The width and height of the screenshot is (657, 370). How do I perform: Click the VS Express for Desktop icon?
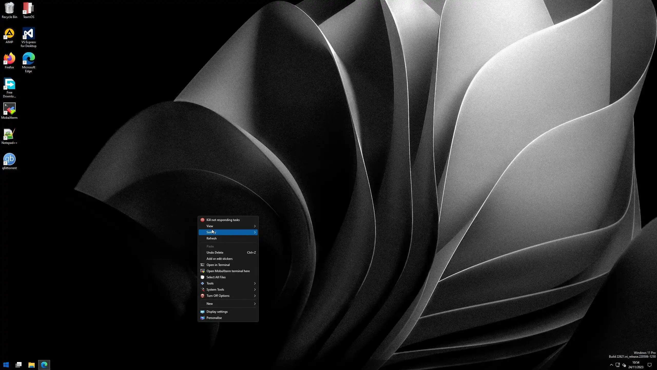pos(28,34)
